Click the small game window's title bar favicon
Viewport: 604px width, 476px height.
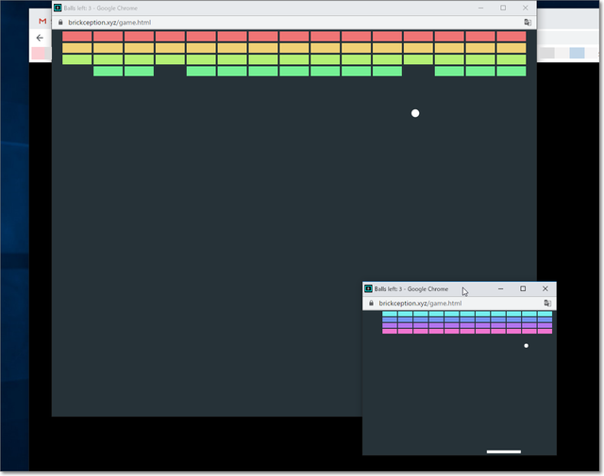pyautogui.click(x=368, y=288)
